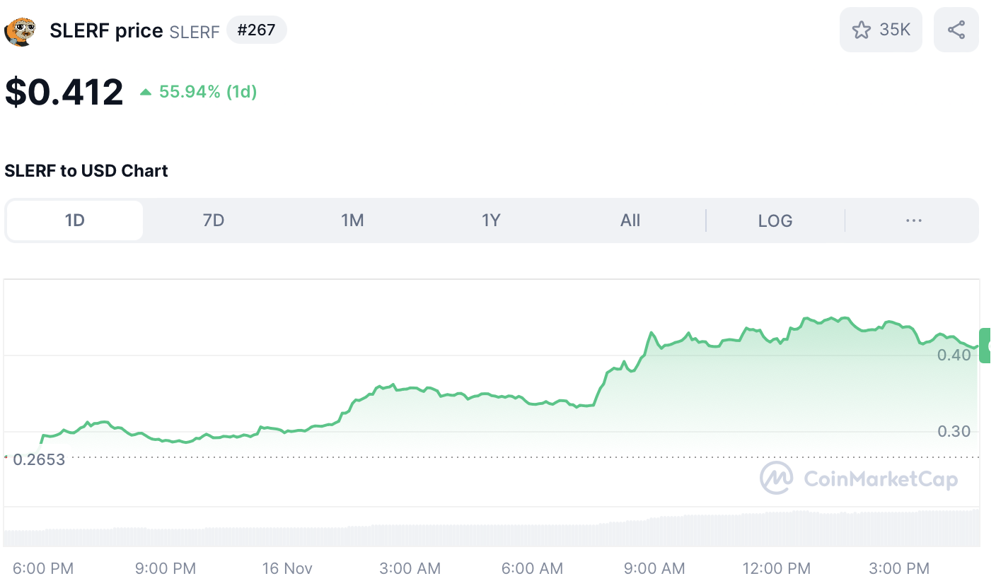Click the 0.2653 opening price label

coord(39,460)
